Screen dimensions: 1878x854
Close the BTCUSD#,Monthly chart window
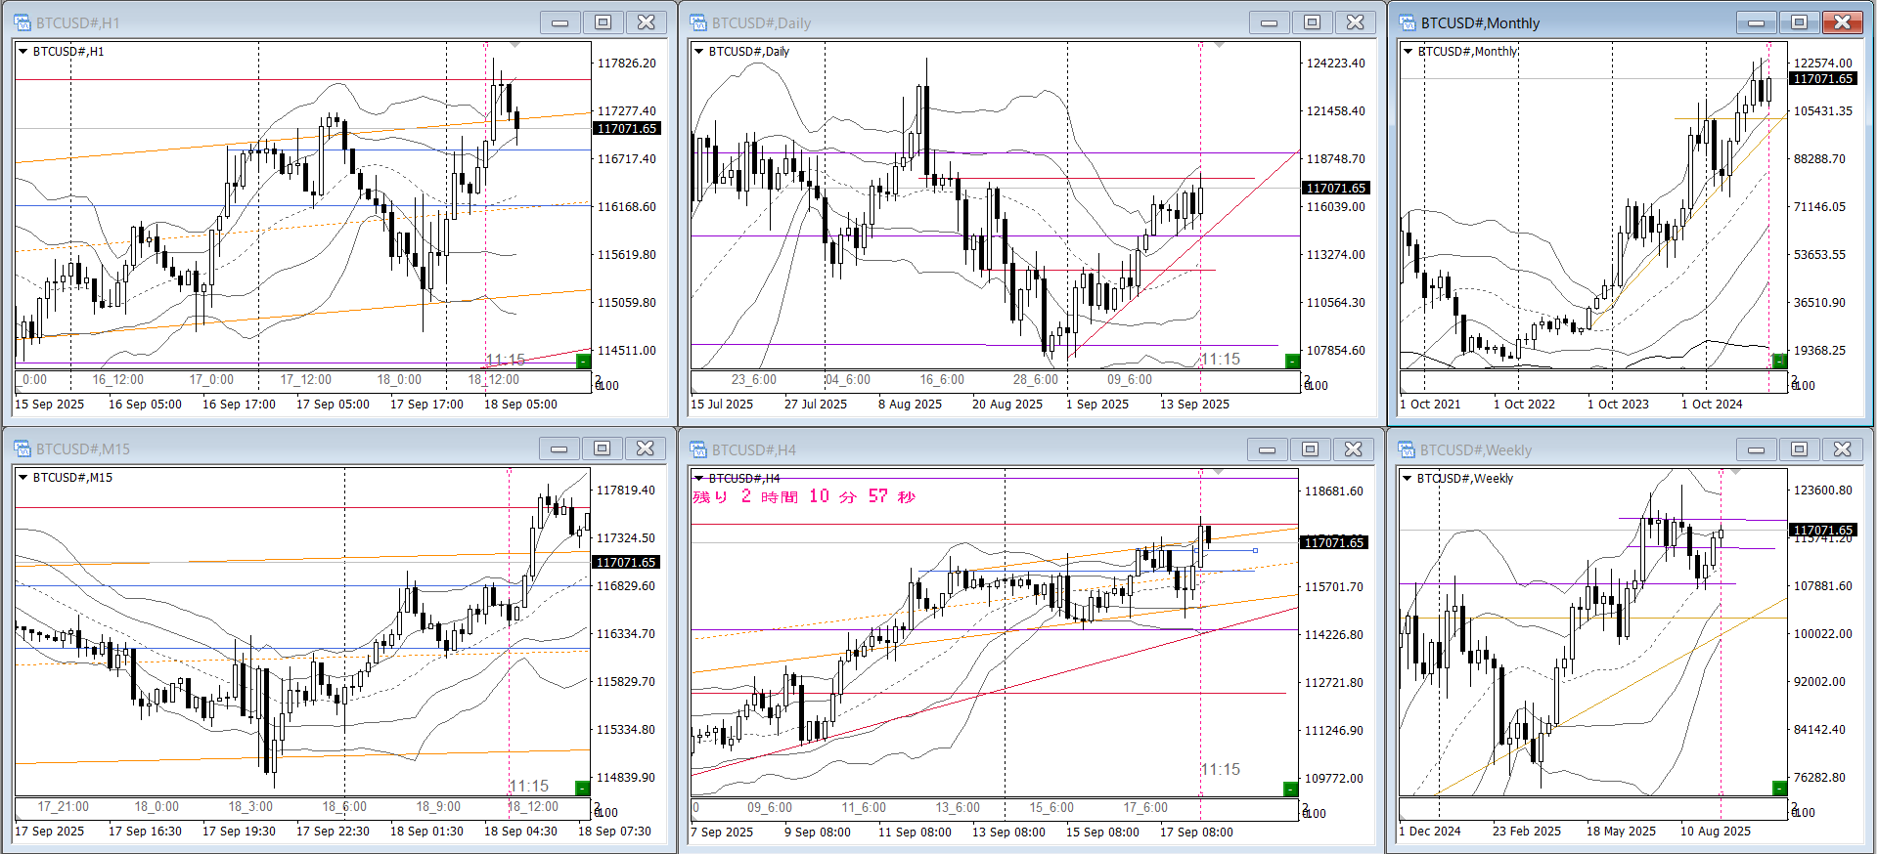(x=1842, y=22)
